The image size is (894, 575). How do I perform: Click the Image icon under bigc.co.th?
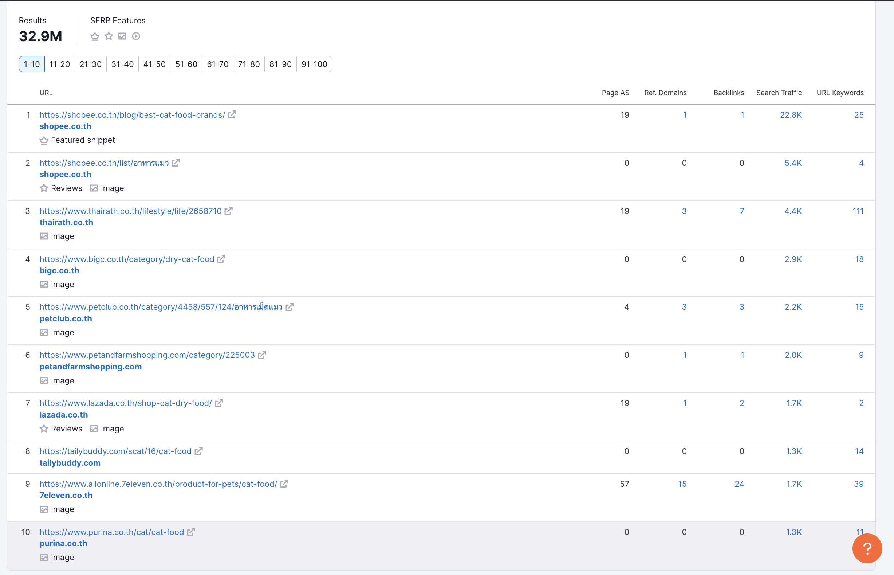(x=44, y=285)
